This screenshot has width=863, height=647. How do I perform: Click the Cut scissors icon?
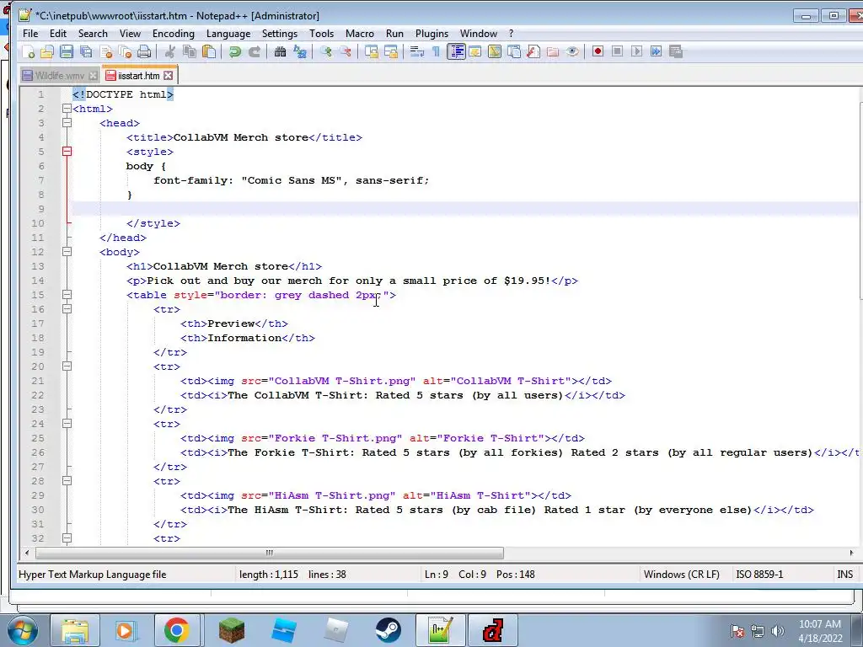pos(170,51)
